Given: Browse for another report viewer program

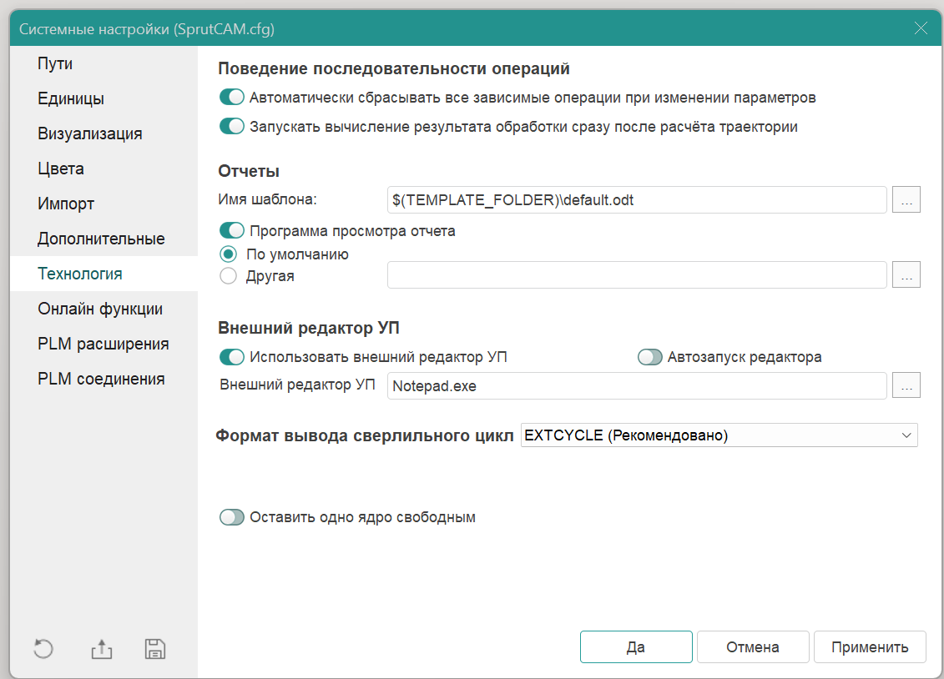Looking at the screenshot, I should (x=906, y=274).
